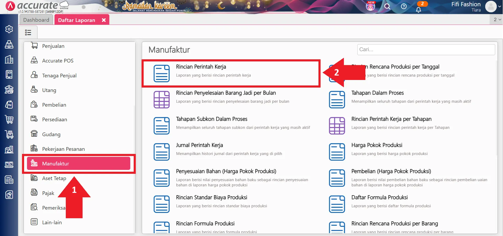Viewport: 503px width, 236px height.
Task: Select the Penjualan report category
Action: pyautogui.click(x=53, y=46)
